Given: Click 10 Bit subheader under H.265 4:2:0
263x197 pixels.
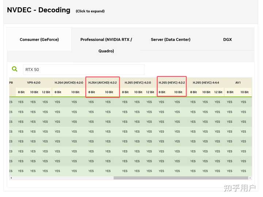Looking at the screenshot, I should tap(138, 92).
